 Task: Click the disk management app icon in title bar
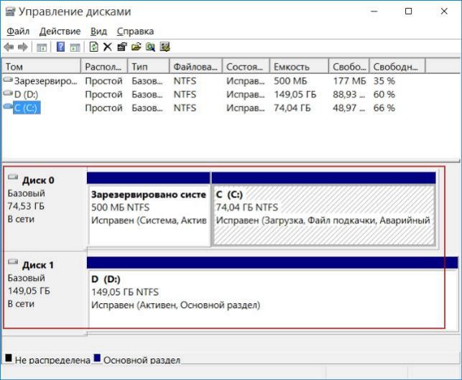point(10,11)
